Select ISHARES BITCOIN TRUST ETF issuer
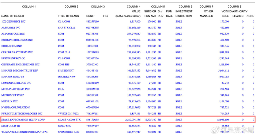The image size is (256, 136). (20, 71)
